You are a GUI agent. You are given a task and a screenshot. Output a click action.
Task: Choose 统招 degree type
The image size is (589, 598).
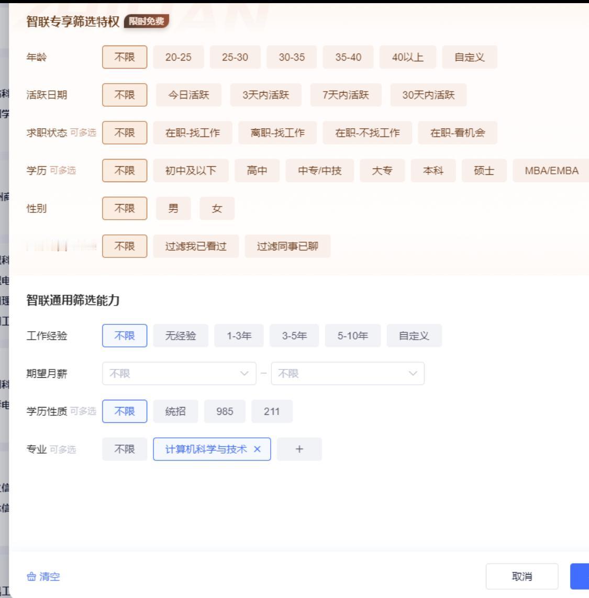175,411
